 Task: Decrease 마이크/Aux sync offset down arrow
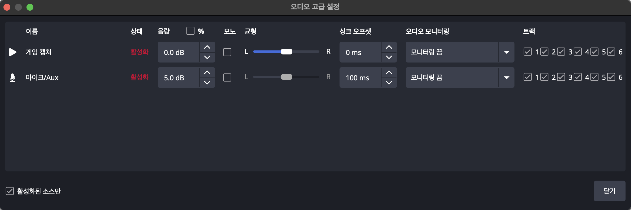click(389, 82)
